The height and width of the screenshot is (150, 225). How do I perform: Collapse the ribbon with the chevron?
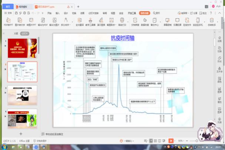(219, 13)
